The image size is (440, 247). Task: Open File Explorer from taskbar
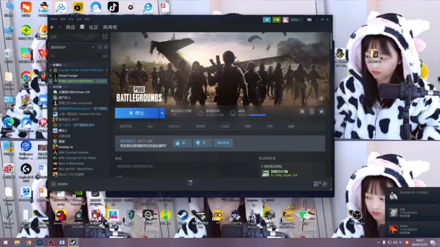pos(17,243)
